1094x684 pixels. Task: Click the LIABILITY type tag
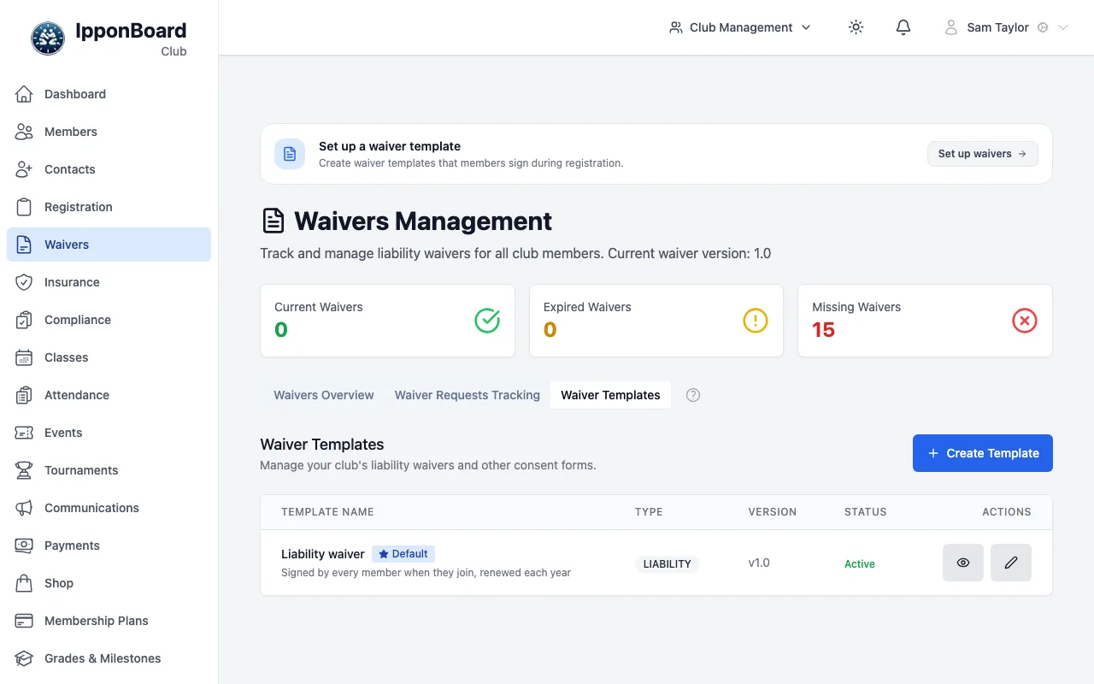[668, 564]
